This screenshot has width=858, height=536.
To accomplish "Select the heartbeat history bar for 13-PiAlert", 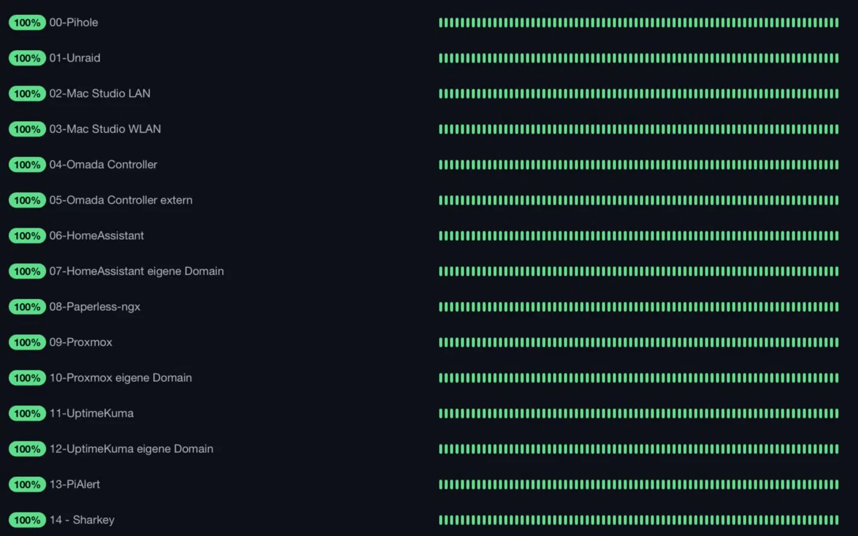I will pos(639,485).
